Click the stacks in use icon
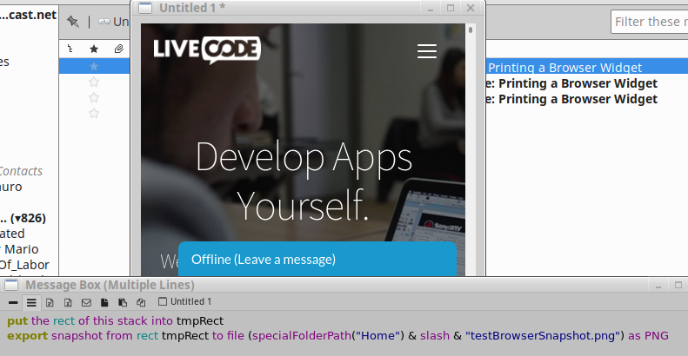The width and height of the screenshot is (688, 356). (x=141, y=302)
